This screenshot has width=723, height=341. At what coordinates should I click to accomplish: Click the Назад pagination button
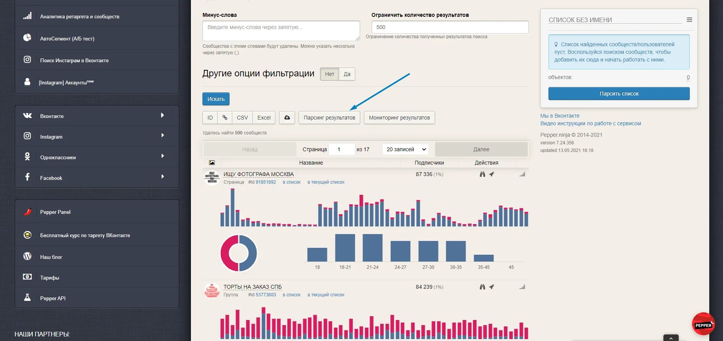[250, 149]
